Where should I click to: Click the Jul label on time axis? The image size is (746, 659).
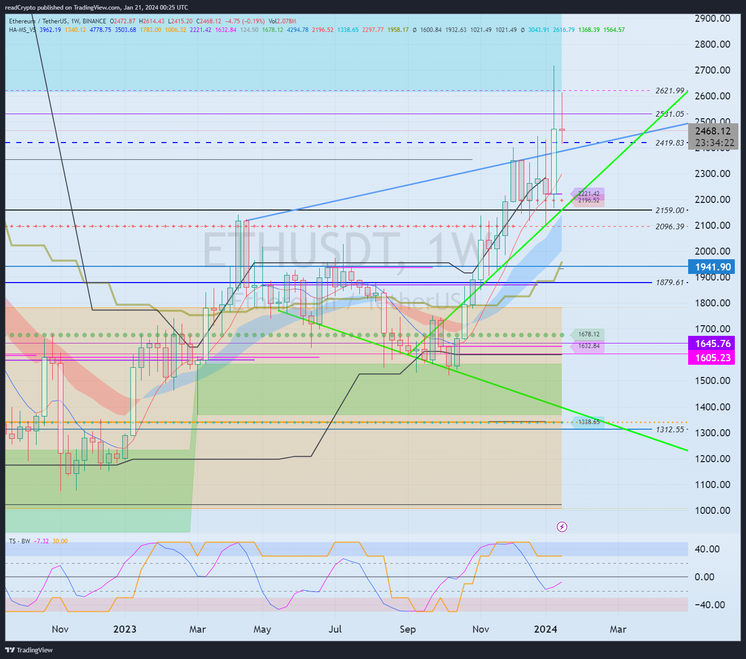pyautogui.click(x=335, y=629)
